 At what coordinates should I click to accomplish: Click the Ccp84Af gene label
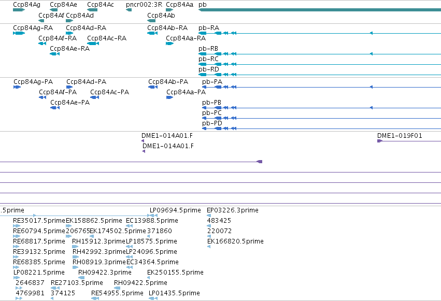[x=51, y=16]
